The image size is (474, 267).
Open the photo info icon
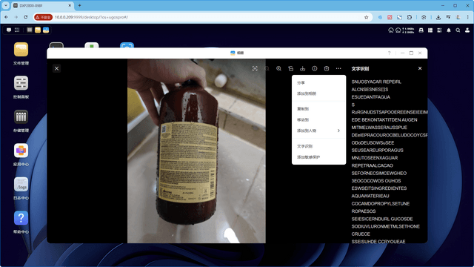pos(315,69)
